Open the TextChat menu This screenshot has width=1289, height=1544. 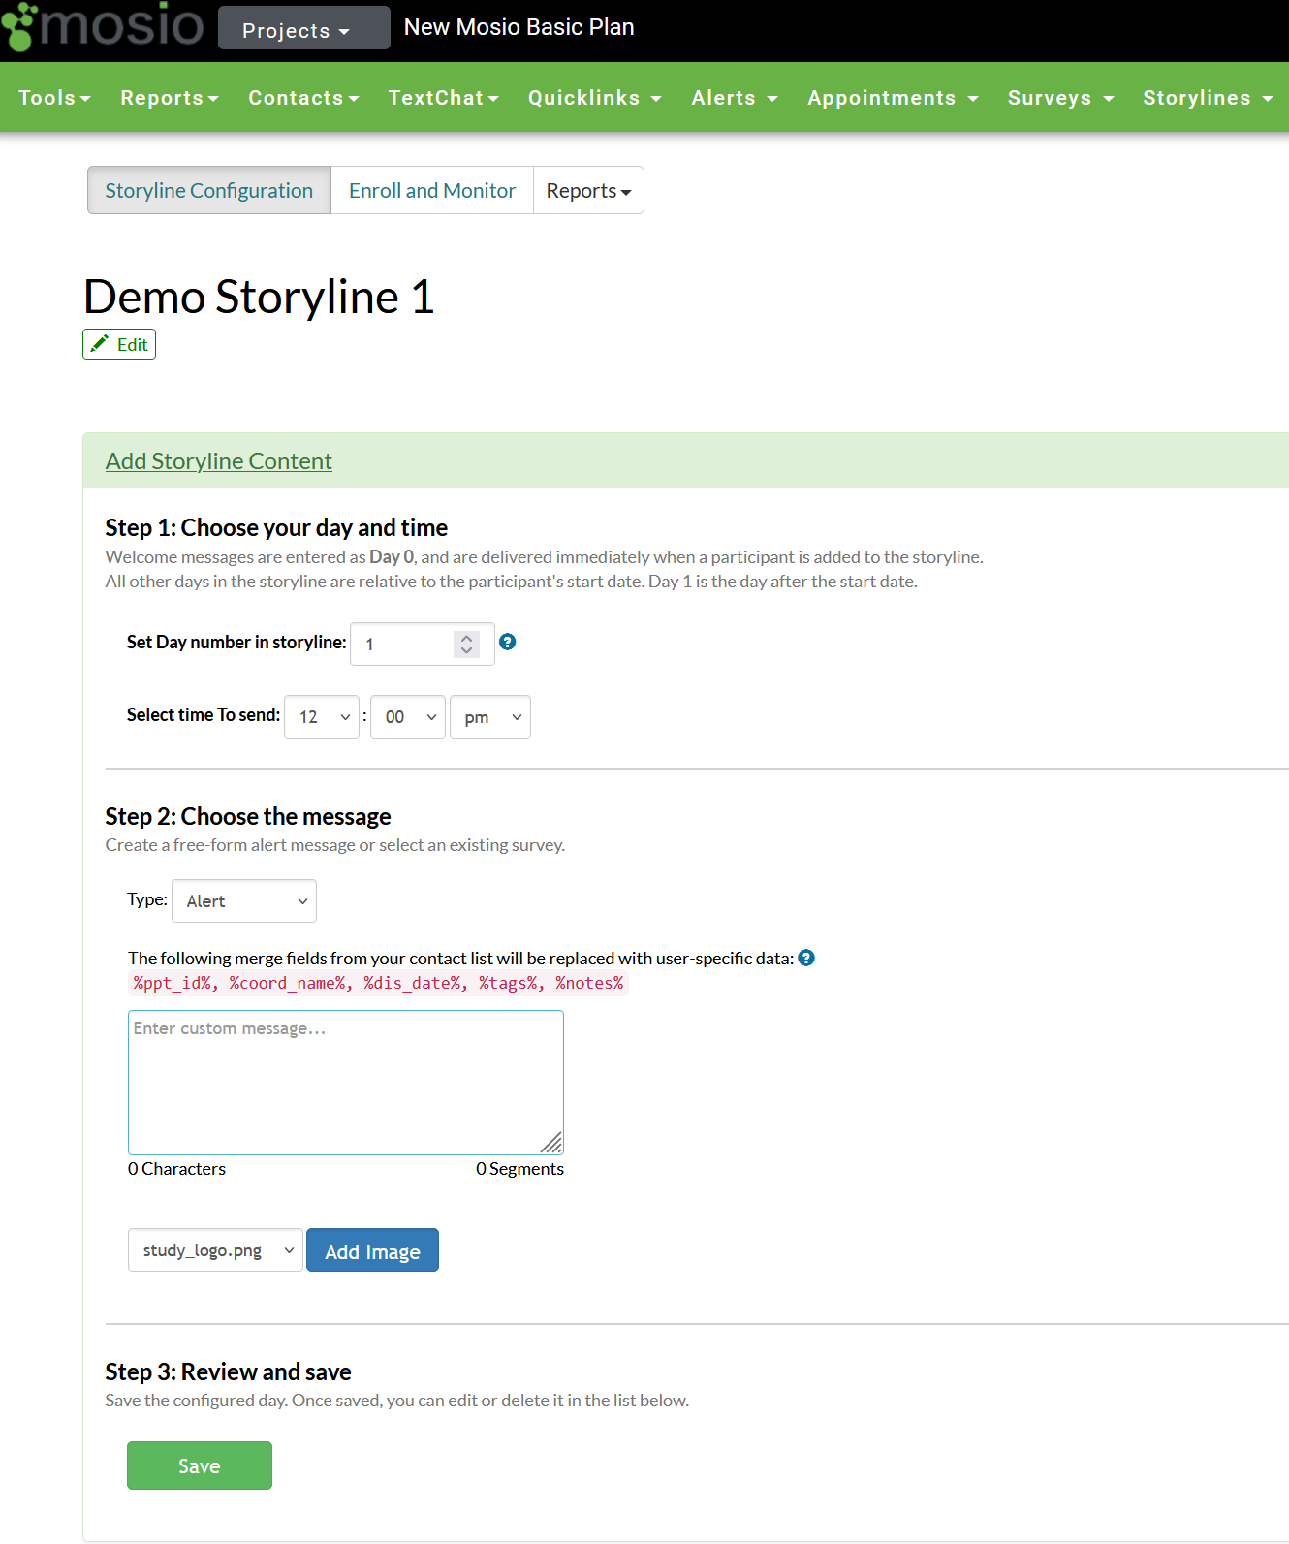point(443,98)
